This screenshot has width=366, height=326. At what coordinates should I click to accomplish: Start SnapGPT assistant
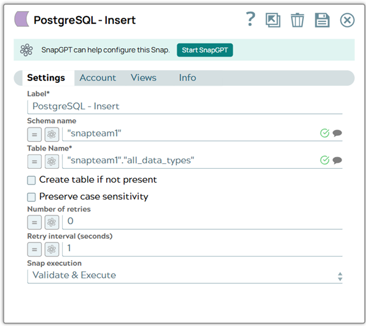(205, 50)
